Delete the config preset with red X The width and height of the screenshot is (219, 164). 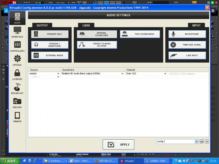point(207,141)
